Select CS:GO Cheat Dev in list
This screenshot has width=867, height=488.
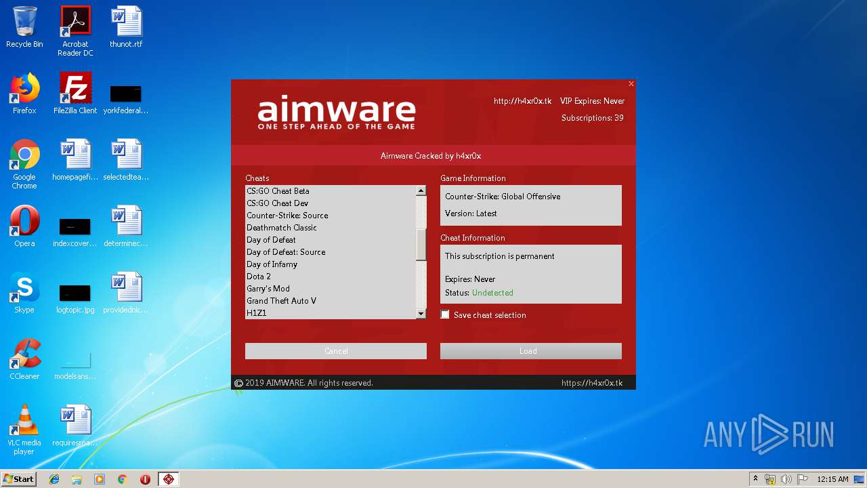(331, 203)
